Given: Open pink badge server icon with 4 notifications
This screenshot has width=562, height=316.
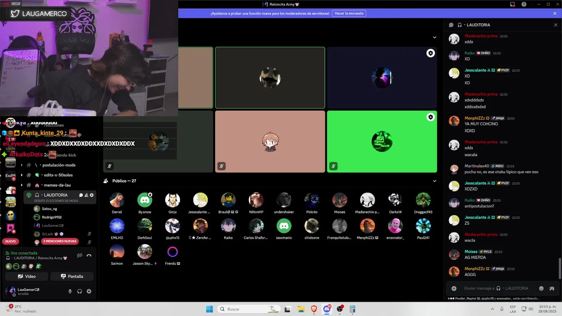Looking at the screenshot, I should point(11,228).
